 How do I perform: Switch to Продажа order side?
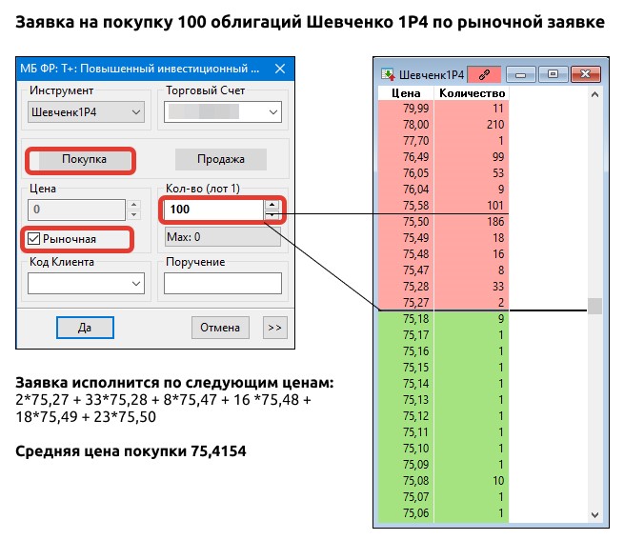click(220, 159)
